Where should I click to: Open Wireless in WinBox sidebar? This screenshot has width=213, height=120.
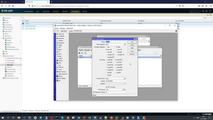pyautogui.click(x=61, y=41)
